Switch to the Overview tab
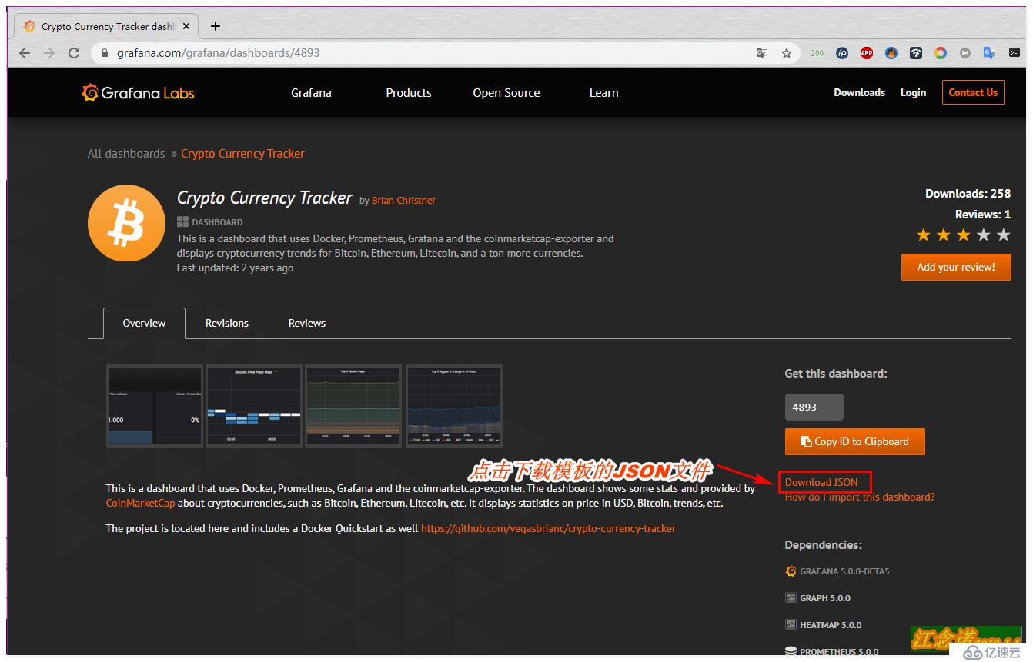This screenshot has height=662, width=1033. coord(144,323)
